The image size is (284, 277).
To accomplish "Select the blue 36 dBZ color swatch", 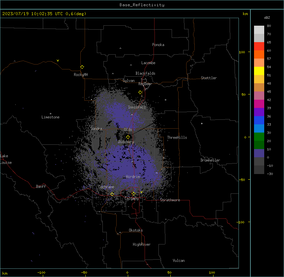I will [x=259, y=120].
